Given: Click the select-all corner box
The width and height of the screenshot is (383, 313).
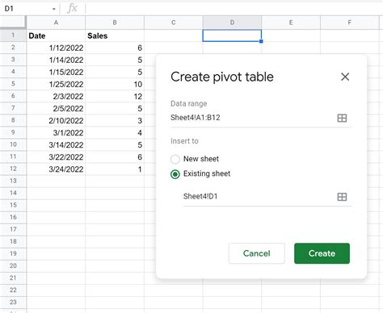Looking at the screenshot, I should point(13,23).
